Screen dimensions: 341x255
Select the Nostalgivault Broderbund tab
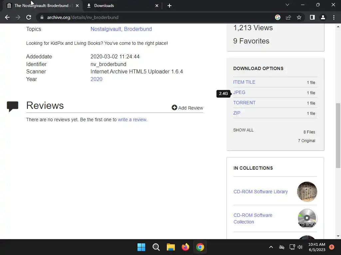point(43,6)
